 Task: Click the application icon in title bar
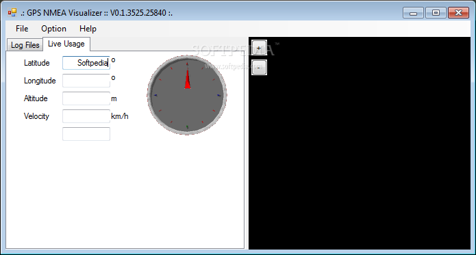coord(12,13)
